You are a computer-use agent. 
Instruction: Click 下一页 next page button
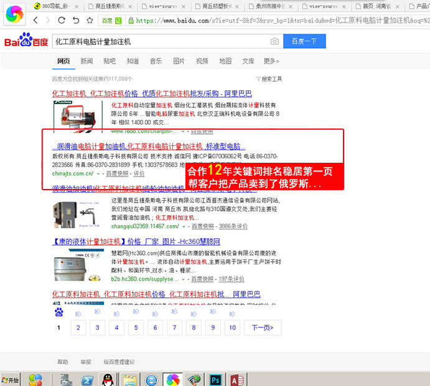pyautogui.click(x=263, y=327)
